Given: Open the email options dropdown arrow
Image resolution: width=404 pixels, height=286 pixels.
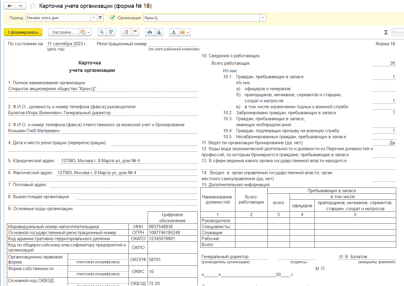Looking at the screenshot, I should coord(188,32).
